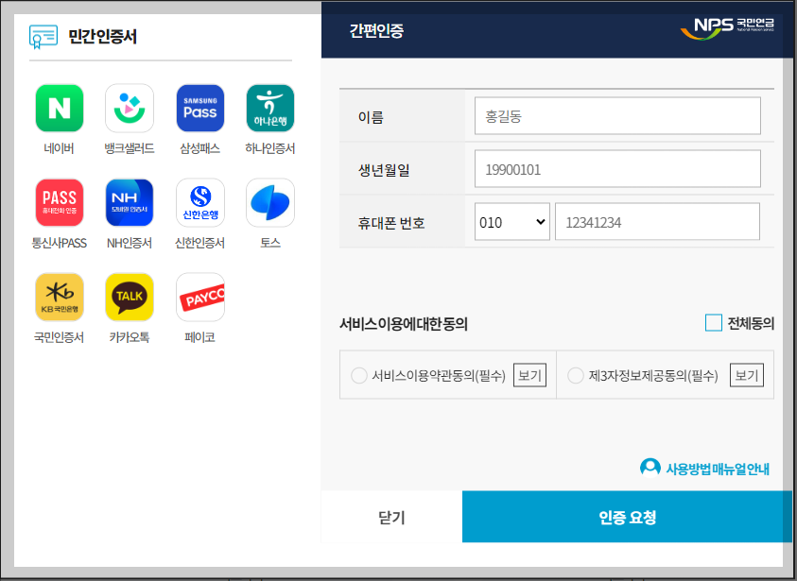Click the 전체동의 label text

tap(751, 323)
